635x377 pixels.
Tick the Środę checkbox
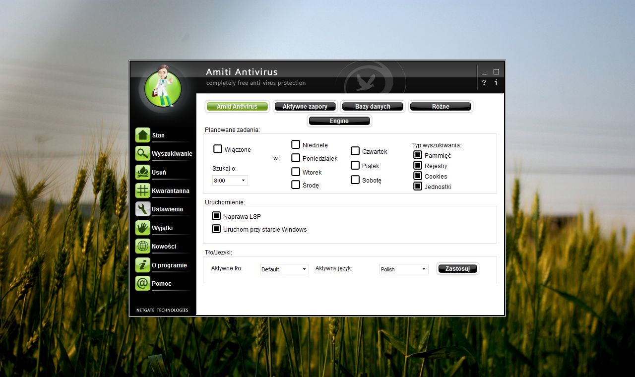(x=296, y=185)
